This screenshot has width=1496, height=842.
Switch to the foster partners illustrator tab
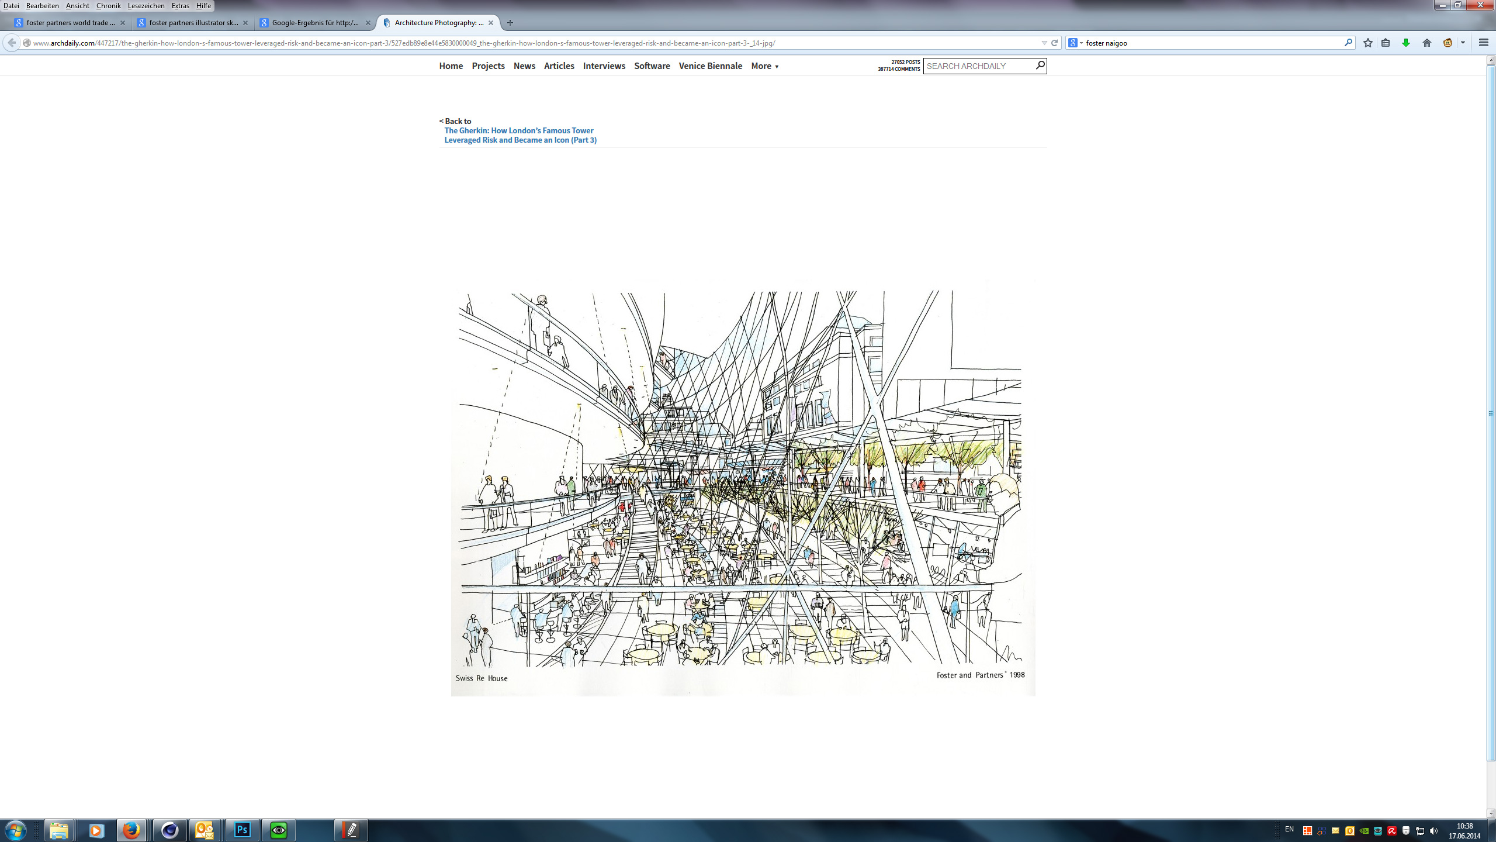tap(193, 23)
